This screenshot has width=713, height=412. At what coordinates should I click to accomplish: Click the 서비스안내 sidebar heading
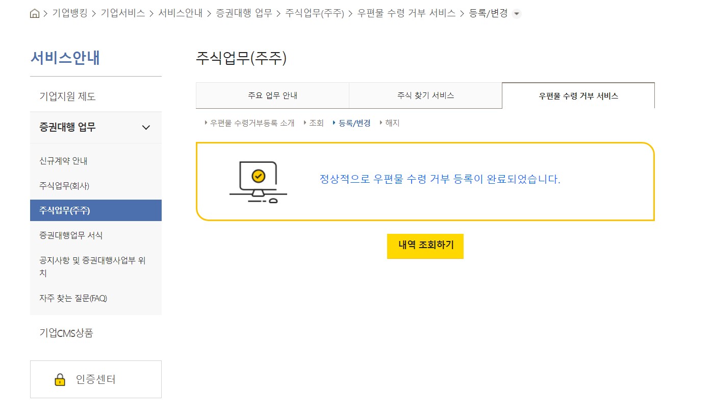coord(65,58)
